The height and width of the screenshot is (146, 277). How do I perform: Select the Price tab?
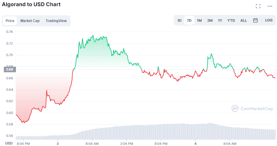10,21
